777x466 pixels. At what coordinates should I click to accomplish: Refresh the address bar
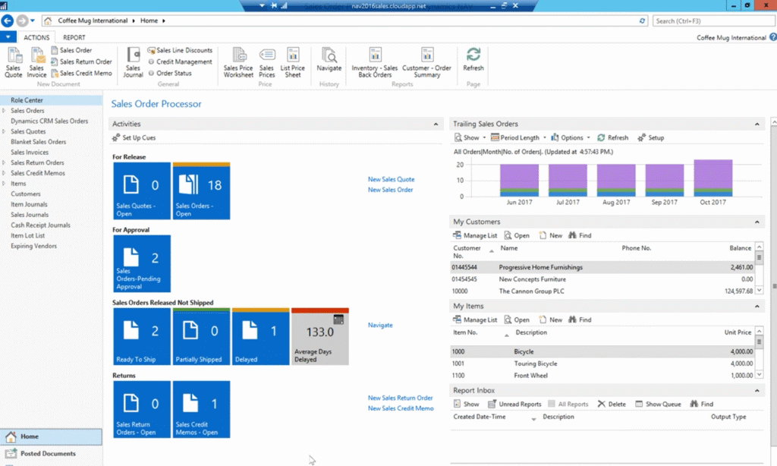point(642,20)
